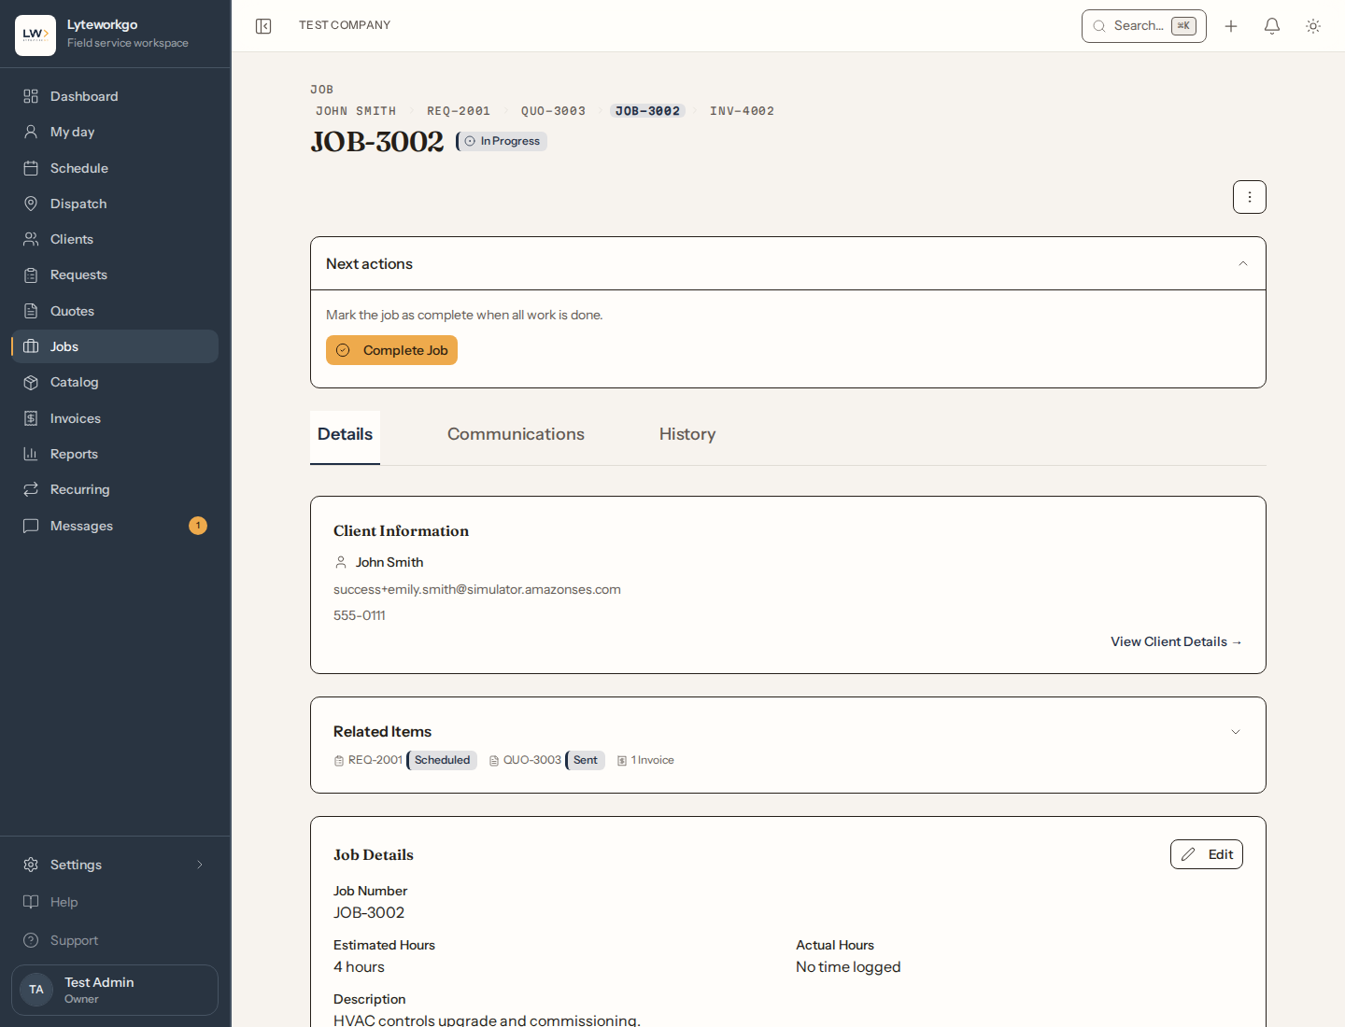Open Reports section
Screen dimensions: 1345x1027
click(115, 454)
